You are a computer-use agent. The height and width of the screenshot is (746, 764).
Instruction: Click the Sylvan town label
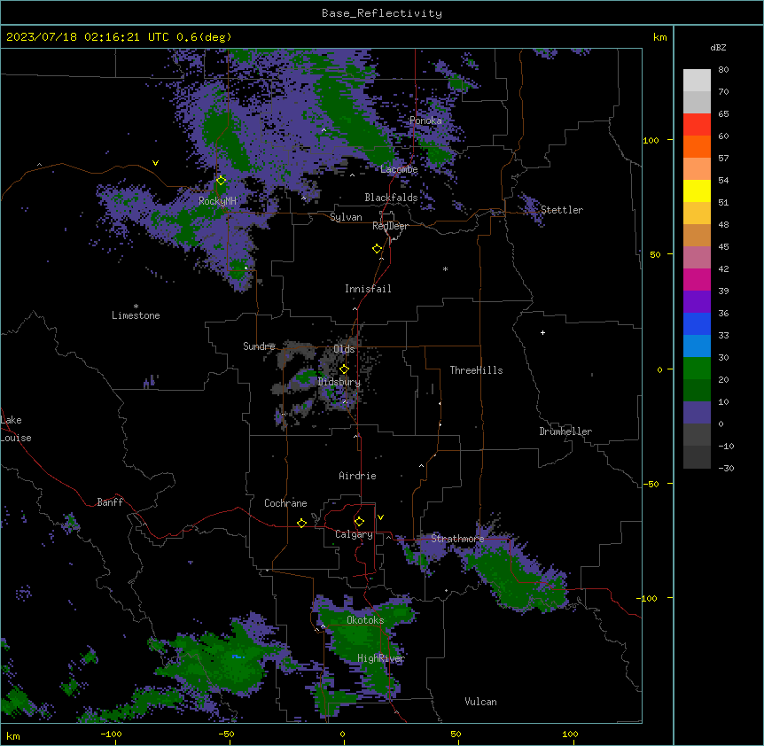click(x=346, y=217)
